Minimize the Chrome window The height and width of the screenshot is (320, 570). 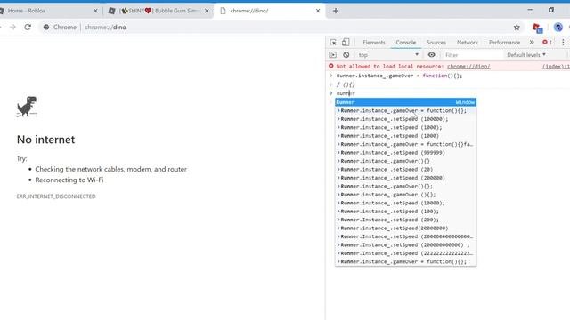tap(530, 10)
